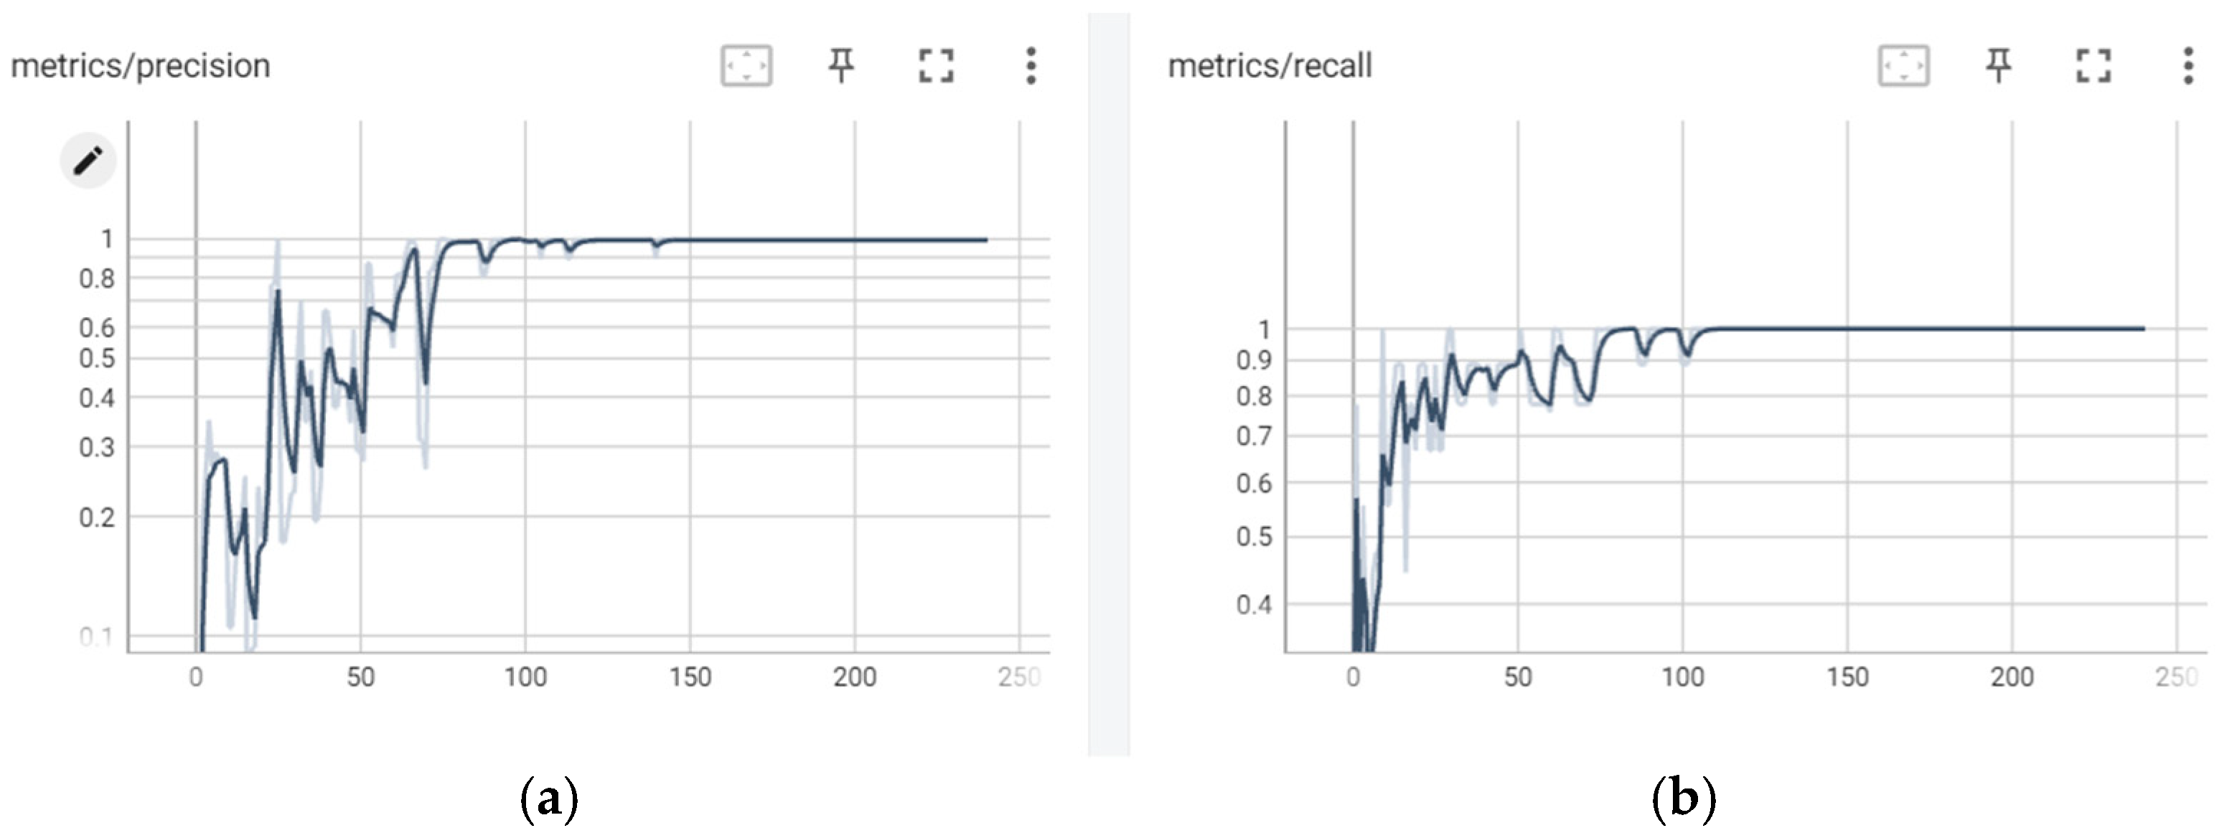Click the metrics/precision title
This screenshot has width=2237, height=838.
coord(141,66)
